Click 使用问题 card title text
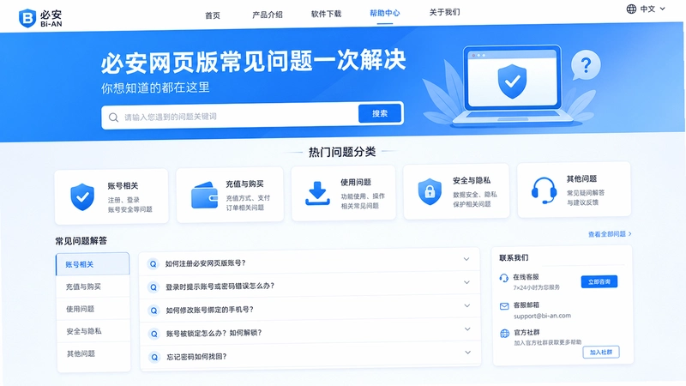 coord(356,182)
